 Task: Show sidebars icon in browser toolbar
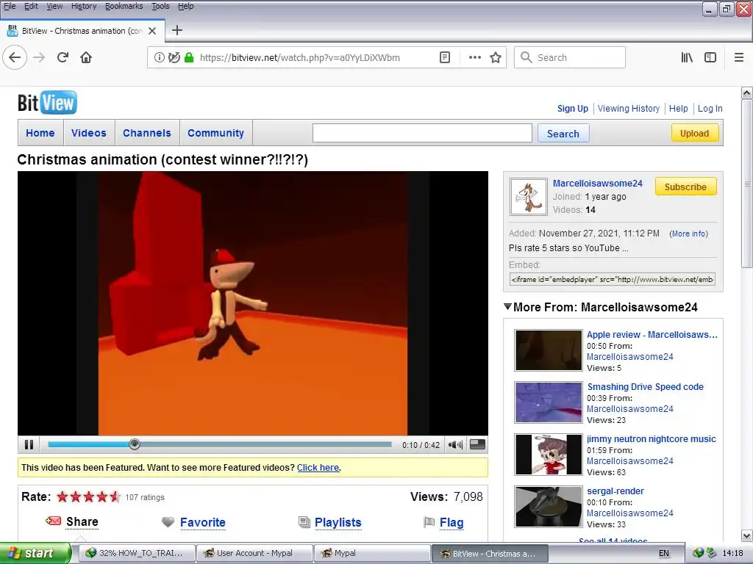pos(710,57)
